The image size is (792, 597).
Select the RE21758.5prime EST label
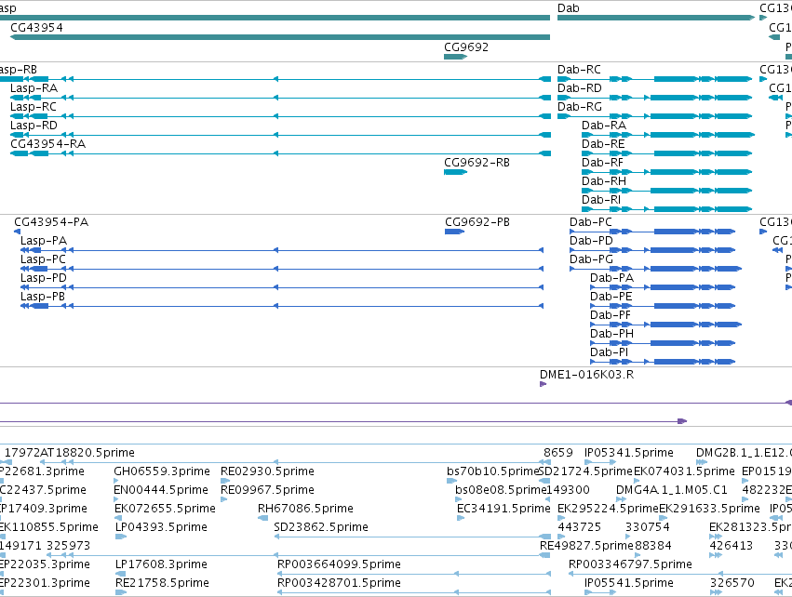click(162, 583)
